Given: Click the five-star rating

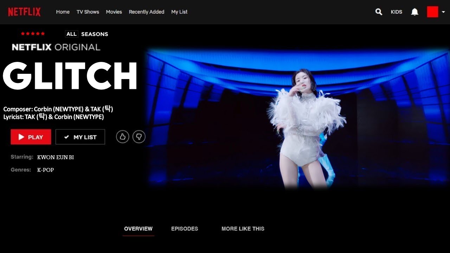Looking at the screenshot, I should [33, 34].
